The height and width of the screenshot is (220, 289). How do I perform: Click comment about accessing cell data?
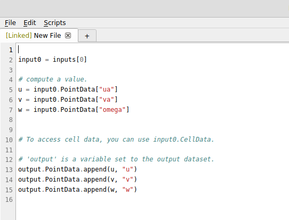[x=116, y=140]
